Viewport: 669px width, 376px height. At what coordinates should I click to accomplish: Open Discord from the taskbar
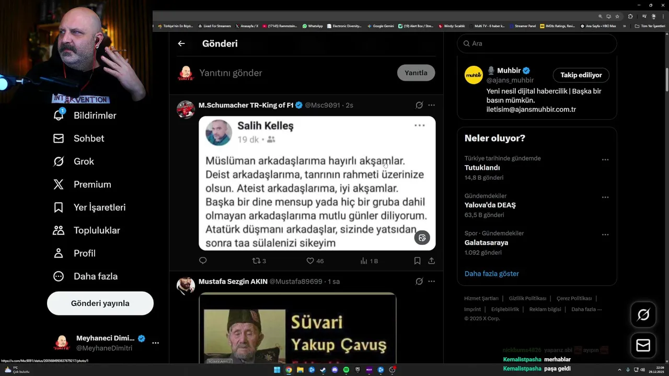tap(335, 370)
